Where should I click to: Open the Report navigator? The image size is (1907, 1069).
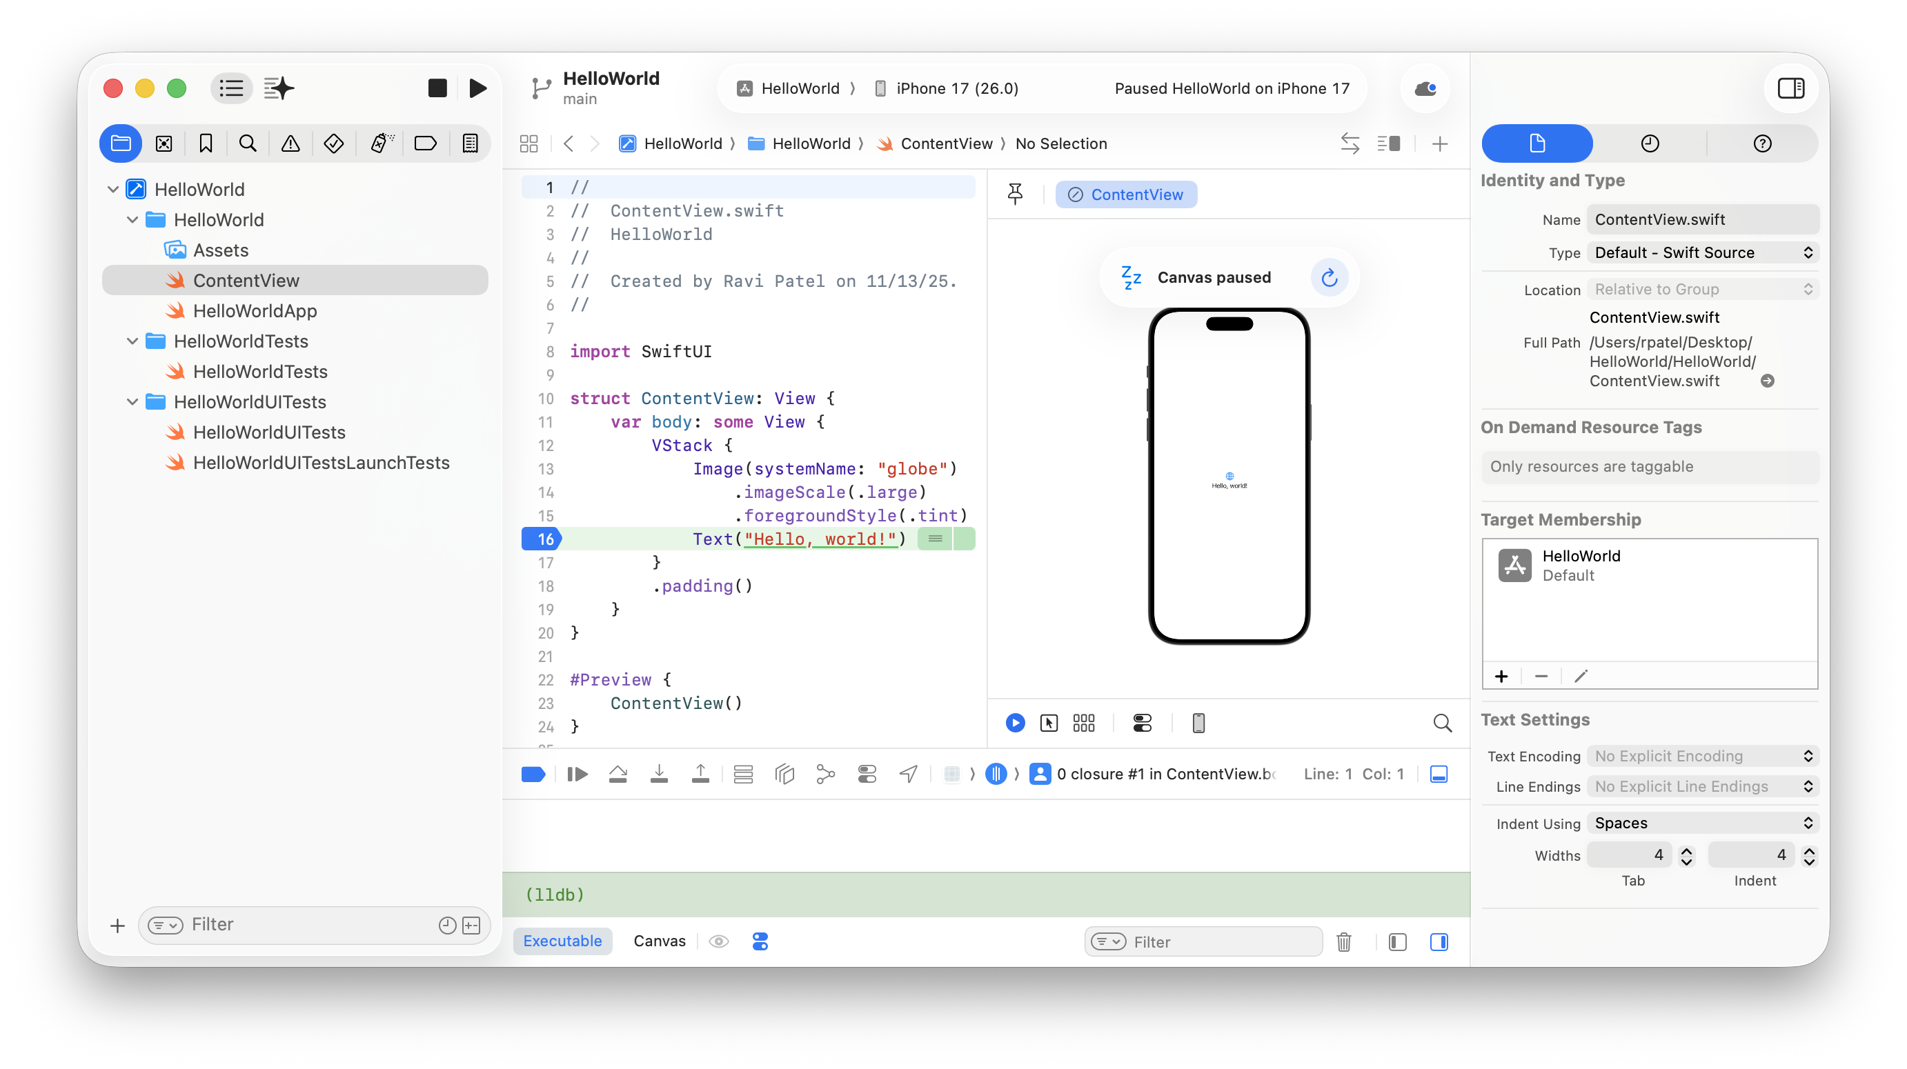click(470, 143)
